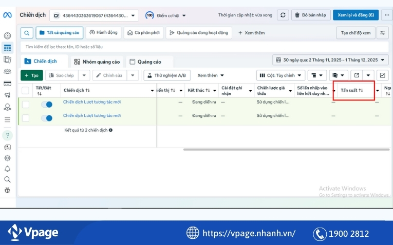Toggle the second campaign switch
The width and height of the screenshot is (393, 245).
47,118
